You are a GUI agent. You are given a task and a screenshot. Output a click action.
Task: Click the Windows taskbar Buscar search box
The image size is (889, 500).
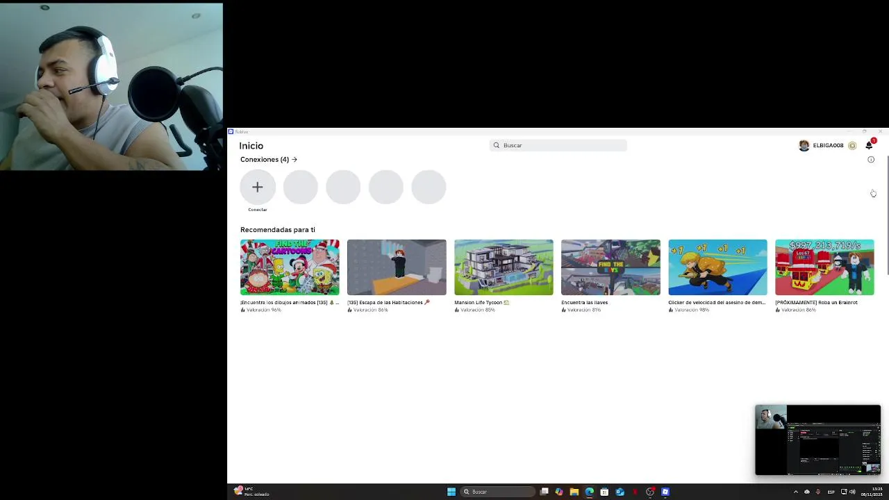497,492
